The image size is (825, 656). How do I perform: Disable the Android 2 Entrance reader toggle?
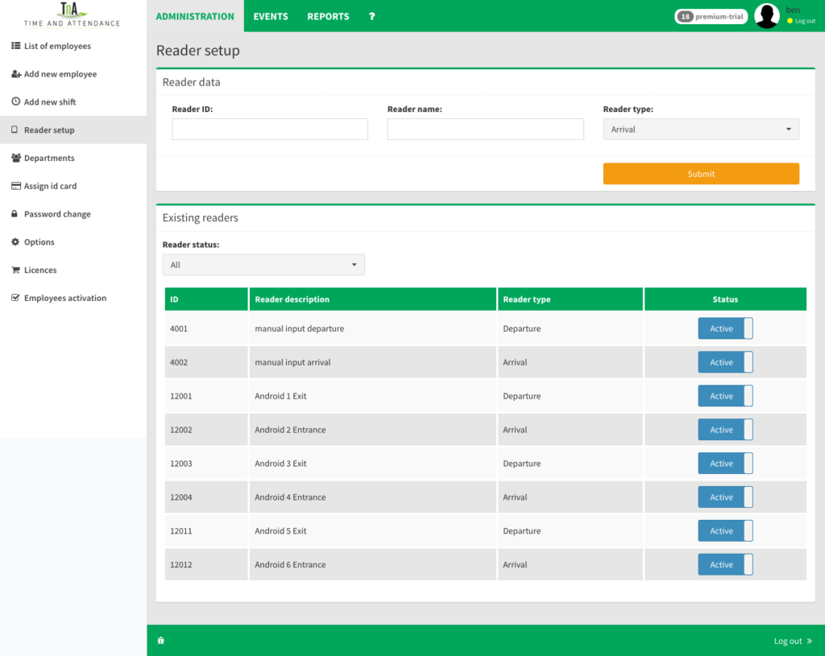point(725,430)
